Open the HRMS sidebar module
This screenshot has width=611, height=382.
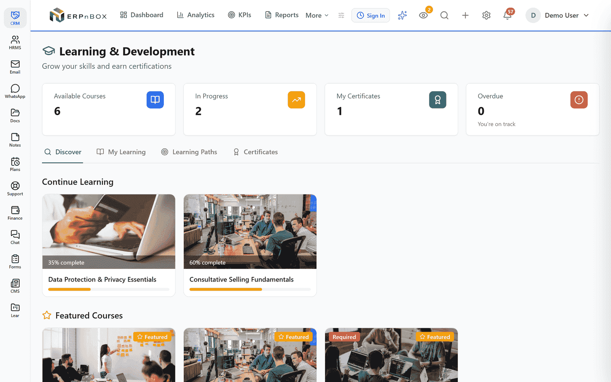(x=15, y=42)
